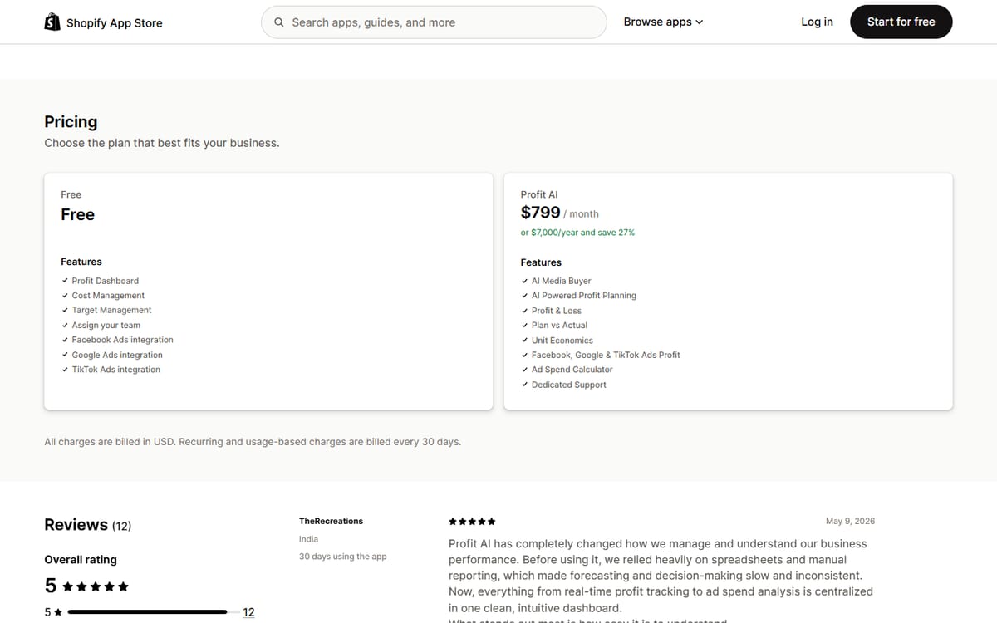Click the $7,000/year save 27% text

(x=577, y=233)
